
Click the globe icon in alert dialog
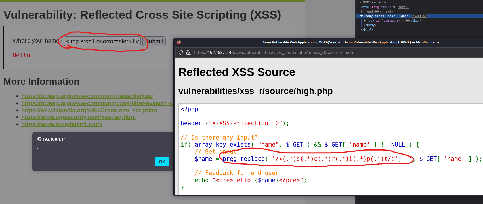[x=39, y=139]
